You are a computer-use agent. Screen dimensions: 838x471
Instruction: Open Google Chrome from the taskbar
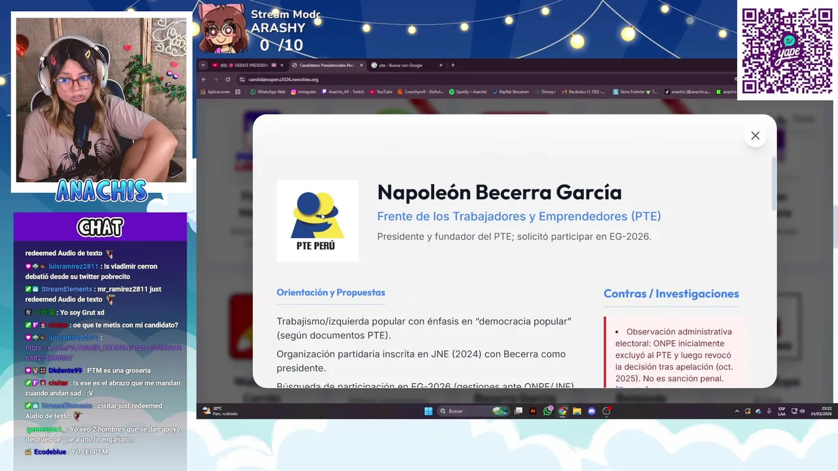(562, 411)
